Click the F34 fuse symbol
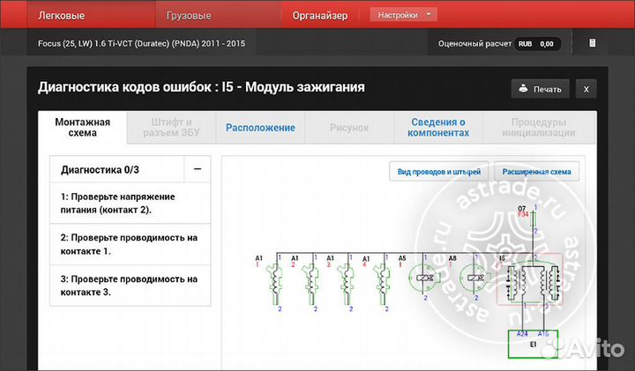 coord(534,219)
